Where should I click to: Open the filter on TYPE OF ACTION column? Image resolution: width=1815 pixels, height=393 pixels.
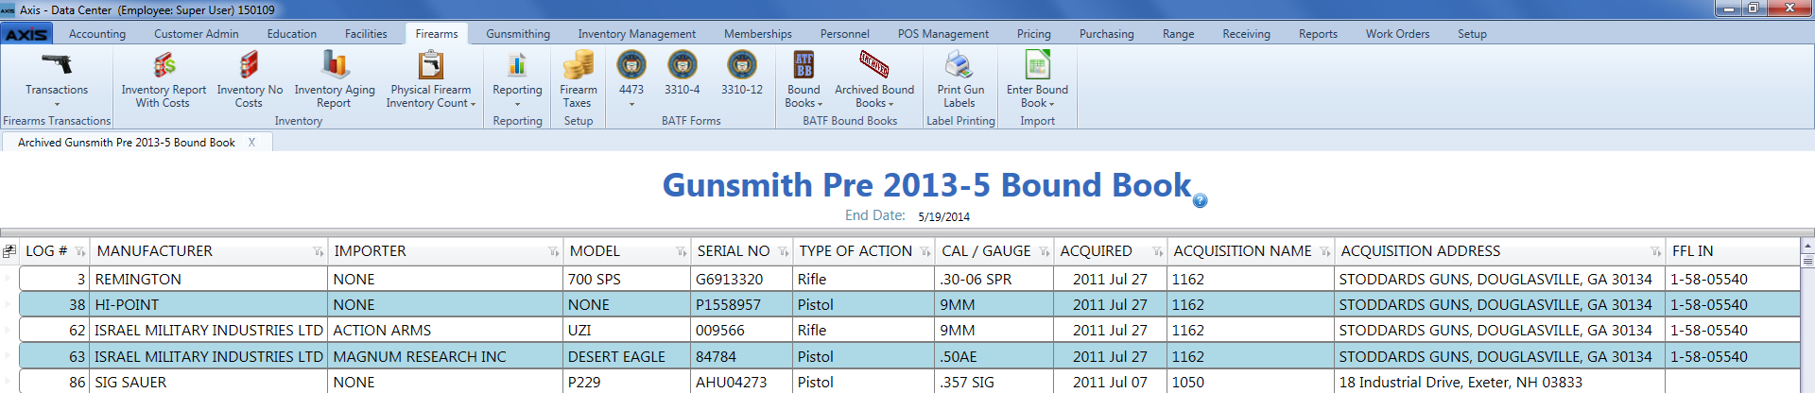[x=926, y=252]
